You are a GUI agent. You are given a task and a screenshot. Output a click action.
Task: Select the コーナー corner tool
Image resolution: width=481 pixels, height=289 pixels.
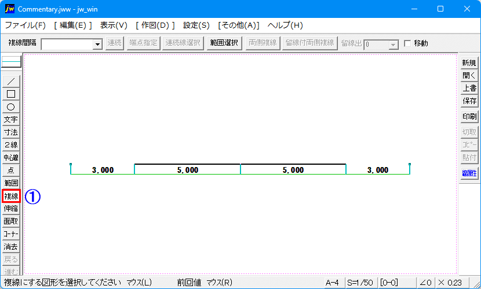(x=11, y=234)
